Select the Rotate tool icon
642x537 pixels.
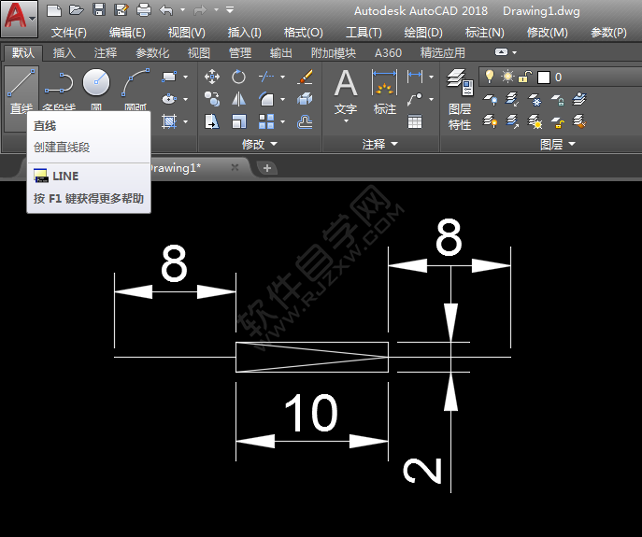point(239,77)
